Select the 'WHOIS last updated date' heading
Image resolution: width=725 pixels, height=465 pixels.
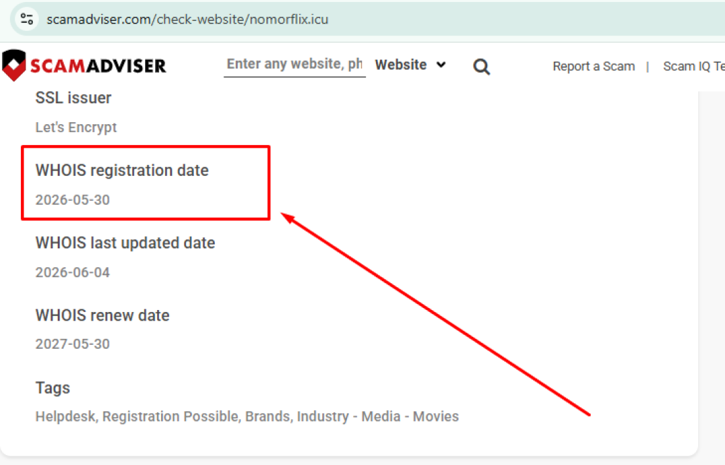coord(126,243)
